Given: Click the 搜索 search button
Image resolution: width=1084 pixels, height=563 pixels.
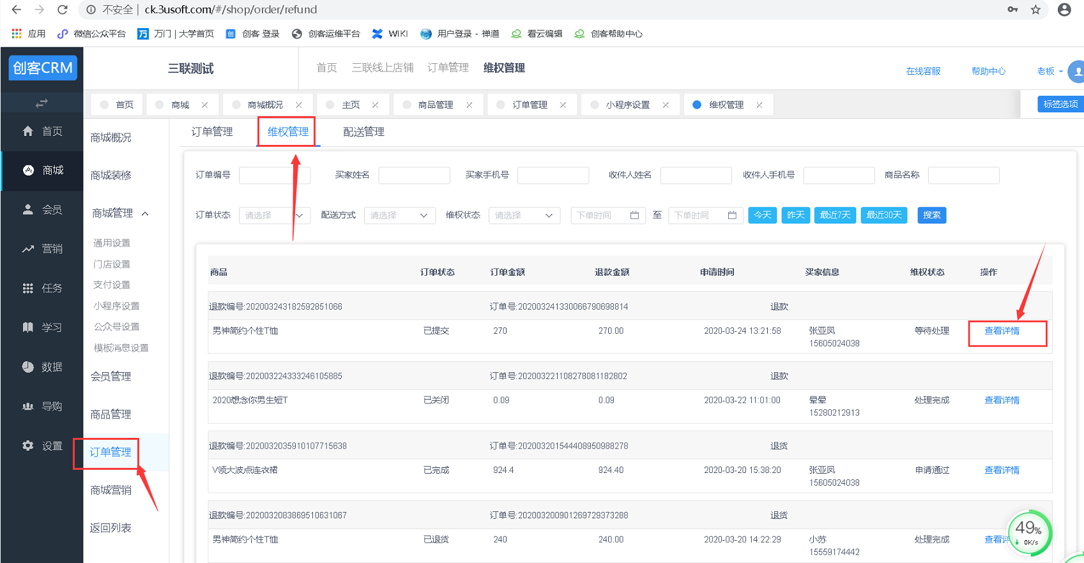Looking at the screenshot, I should pyautogui.click(x=931, y=215).
